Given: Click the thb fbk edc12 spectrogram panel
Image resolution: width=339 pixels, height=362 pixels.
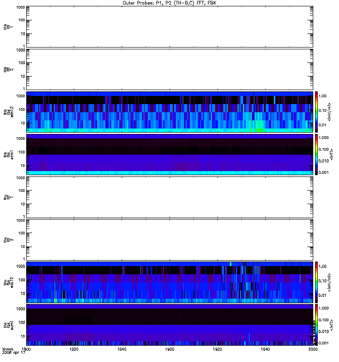Looking at the screenshot, I should [169, 112].
